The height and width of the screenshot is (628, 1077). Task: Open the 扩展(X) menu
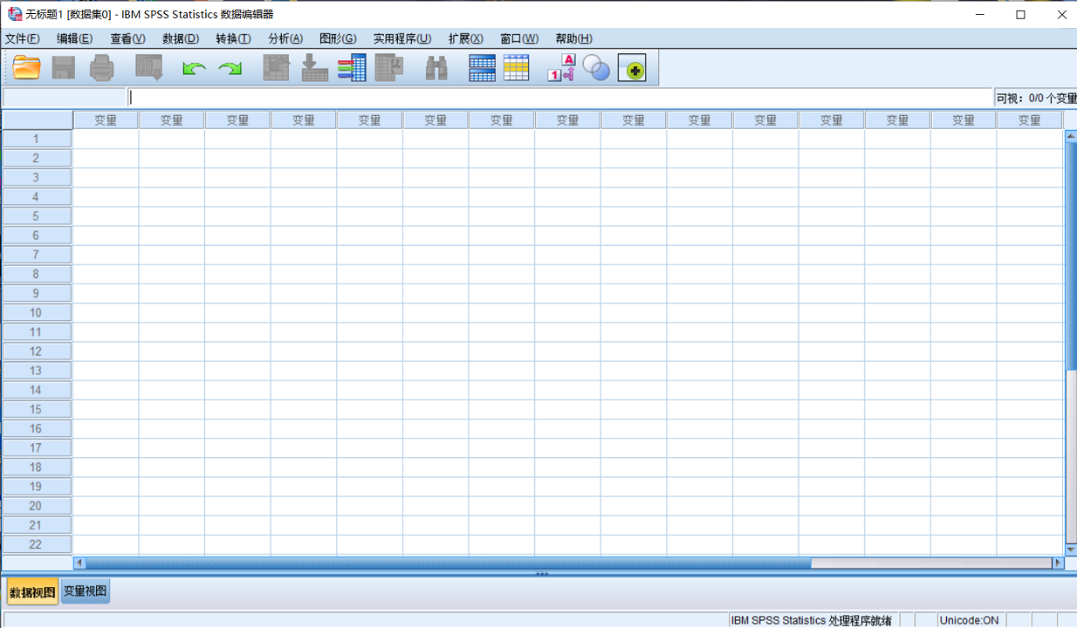(465, 38)
